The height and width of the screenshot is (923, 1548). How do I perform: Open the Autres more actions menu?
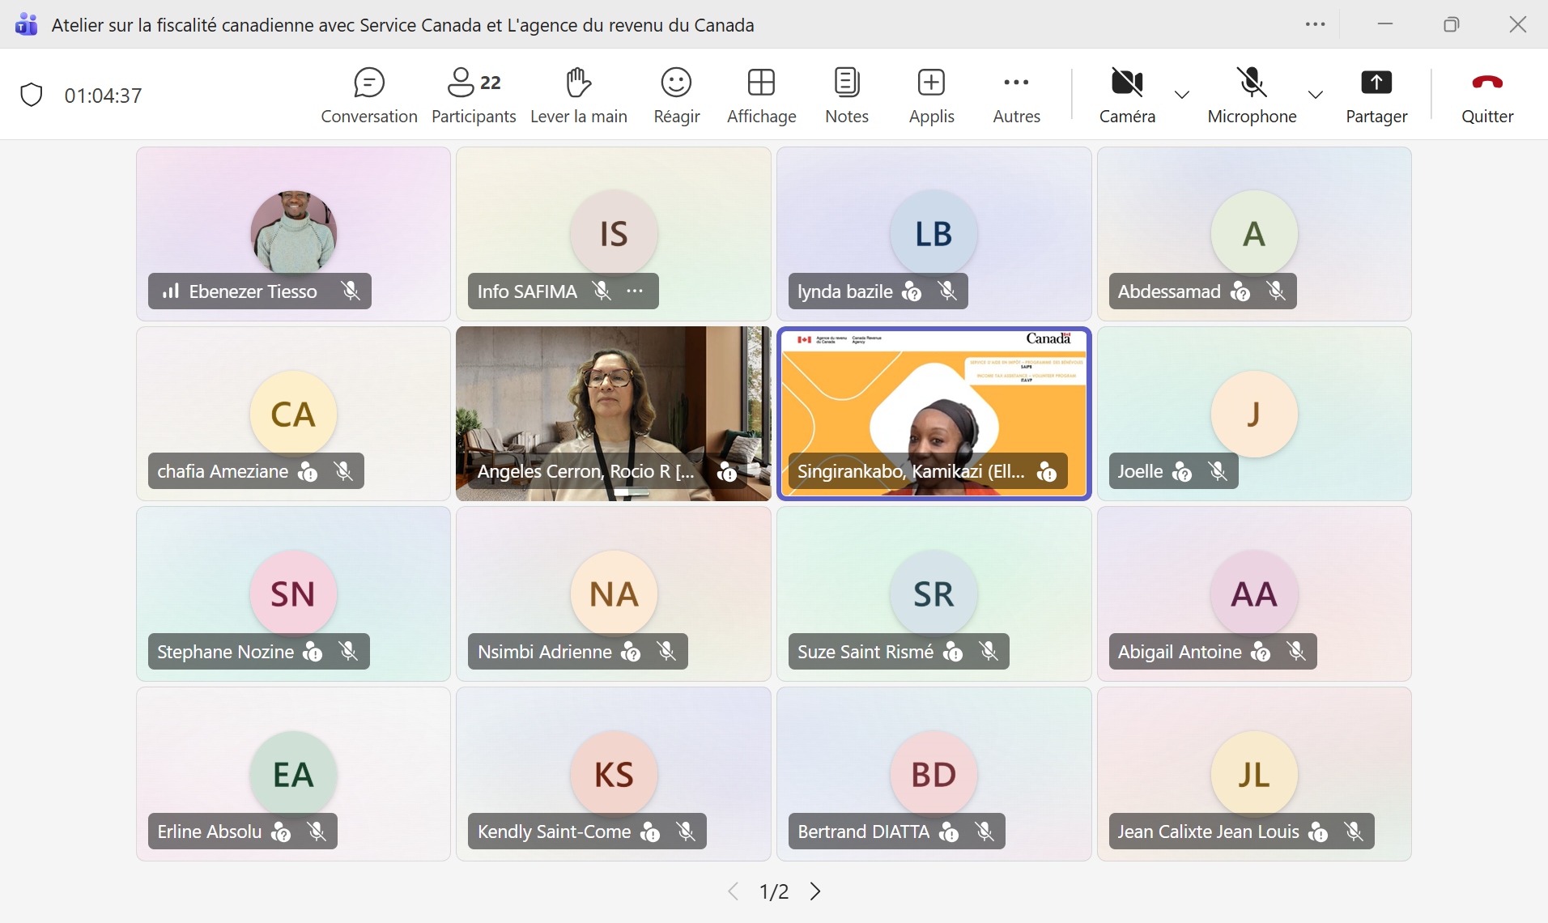[x=1016, y=96]
